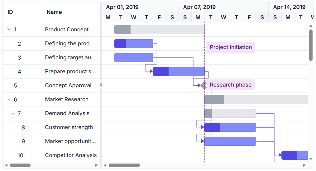316x171 pixels.
Task: Select the 'Defining target au...' task row
Action: (51, 58)
